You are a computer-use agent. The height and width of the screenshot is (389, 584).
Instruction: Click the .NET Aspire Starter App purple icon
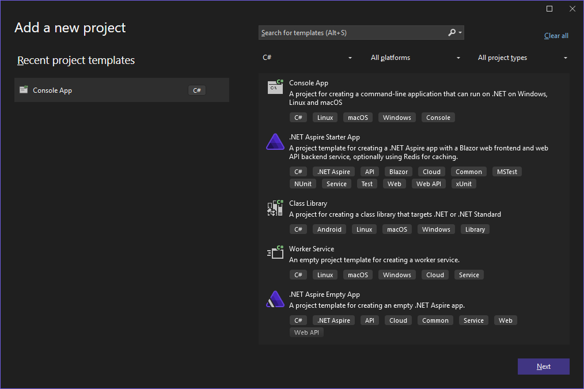click(275, 142)
